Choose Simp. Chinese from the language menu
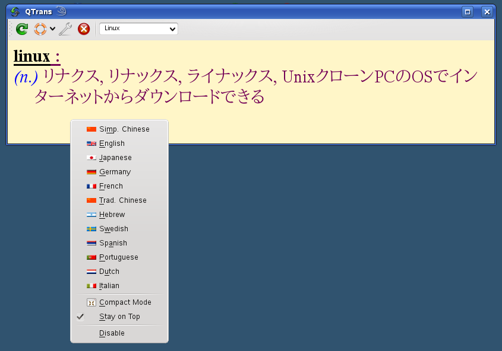The width and height of the screenshot is (502, 351). 119,129
